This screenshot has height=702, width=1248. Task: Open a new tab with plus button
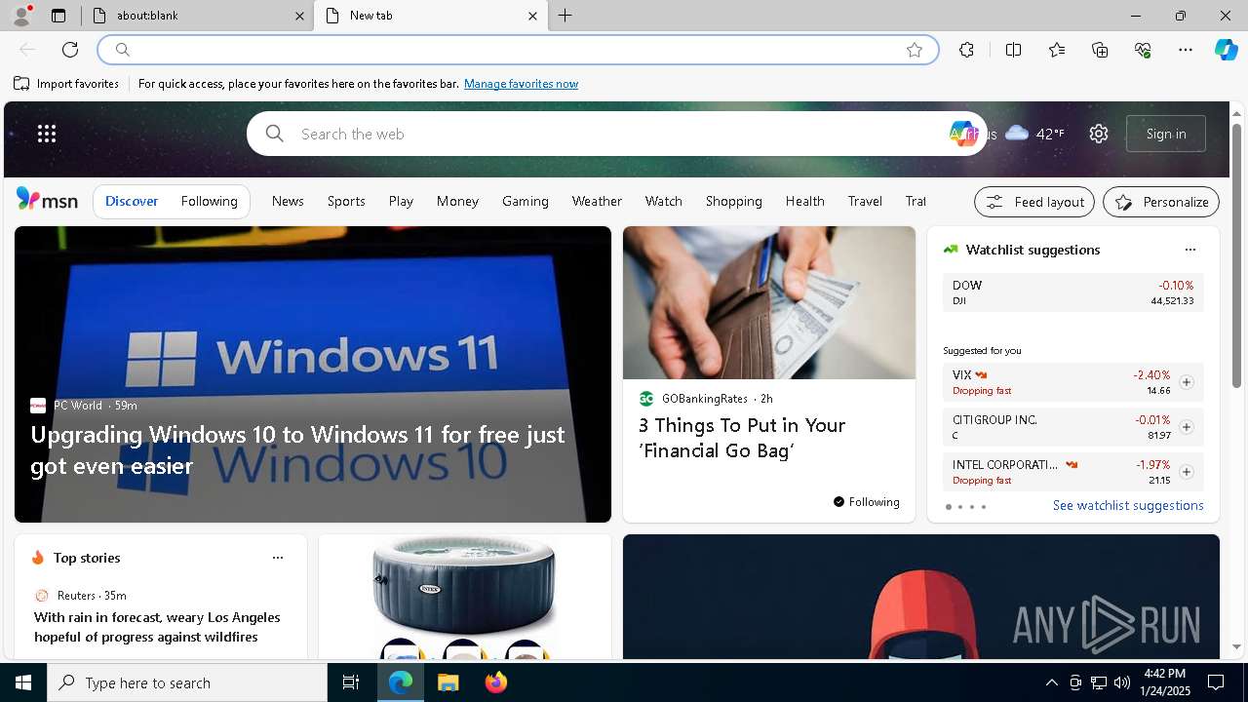click(565, 16)
